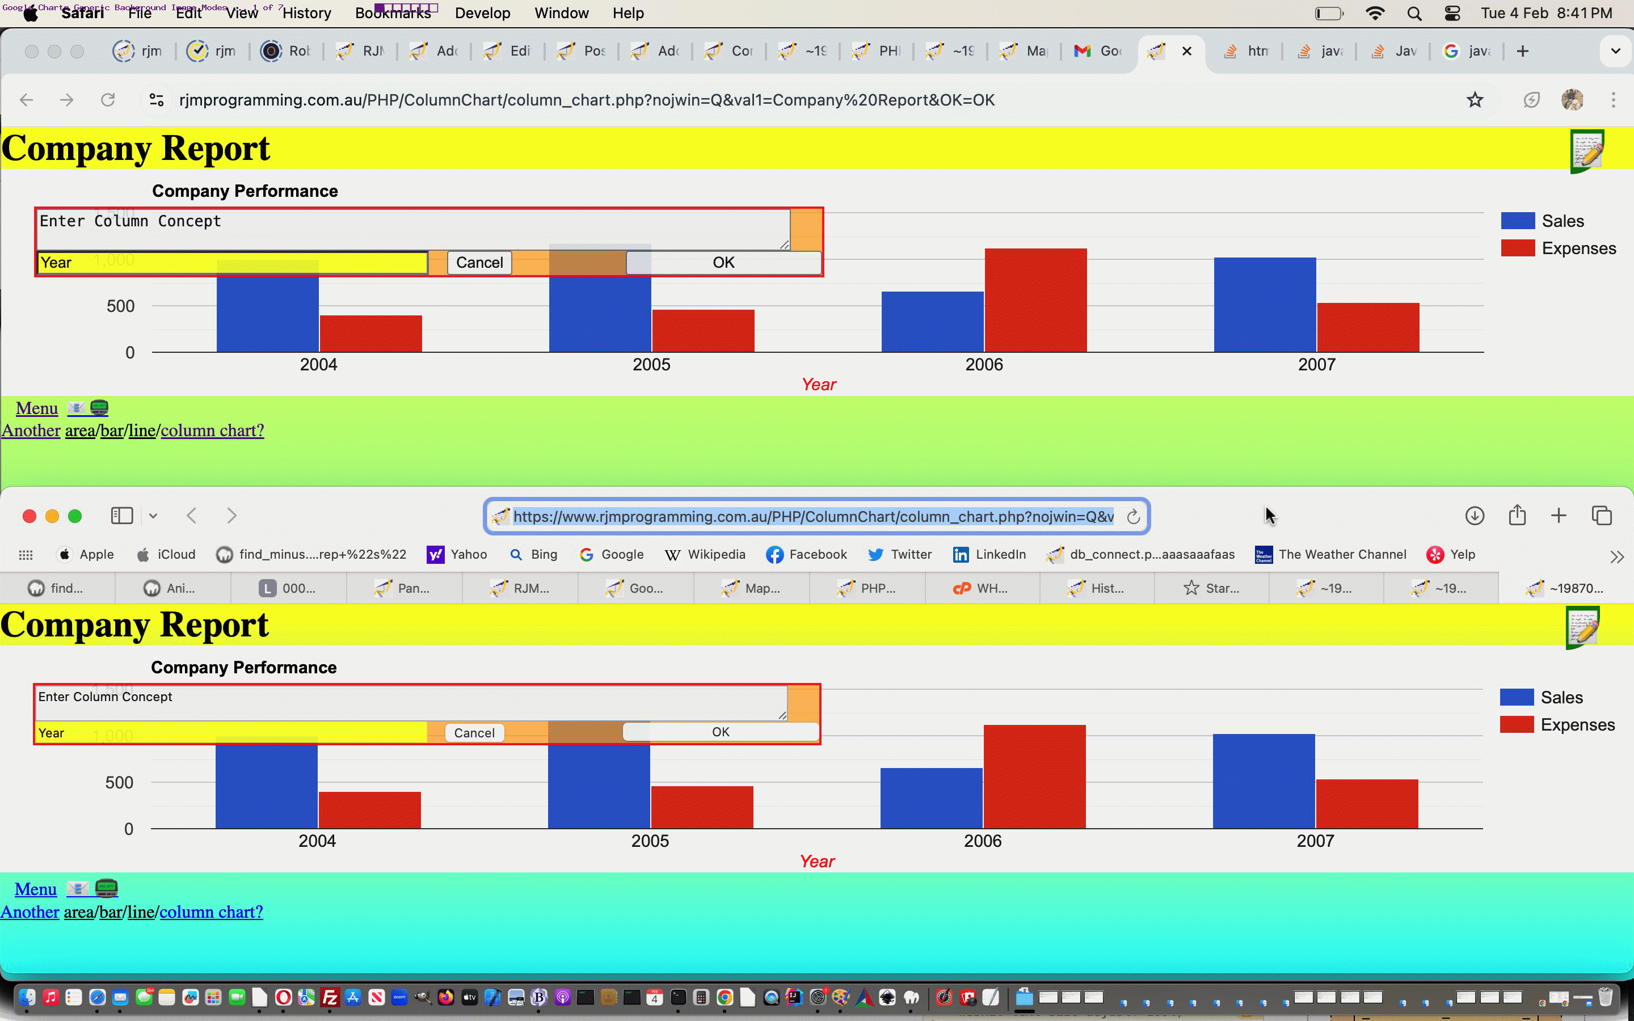Click OK in the Chrome column concept prompt

pos(723,263)
